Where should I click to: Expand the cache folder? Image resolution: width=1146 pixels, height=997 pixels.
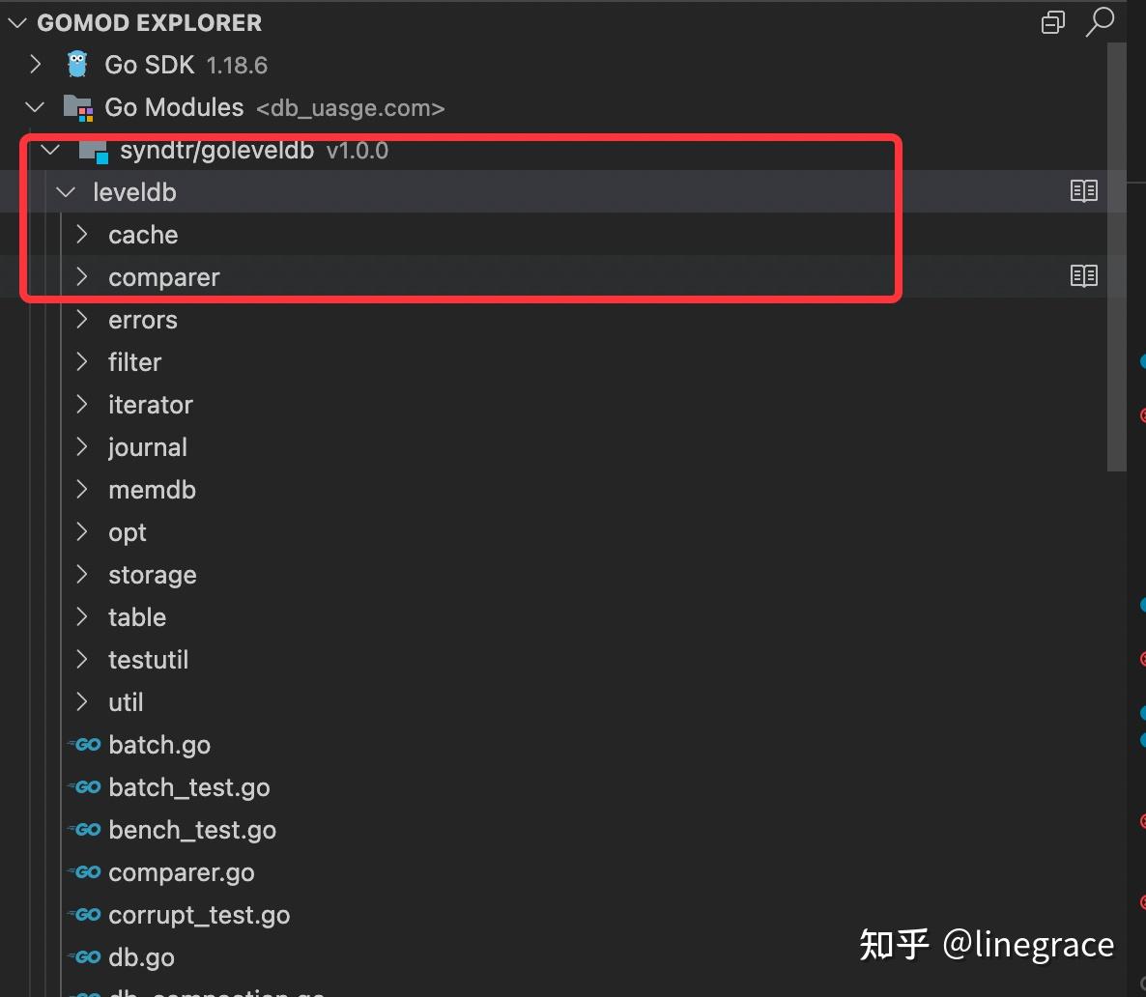(82, 234)
